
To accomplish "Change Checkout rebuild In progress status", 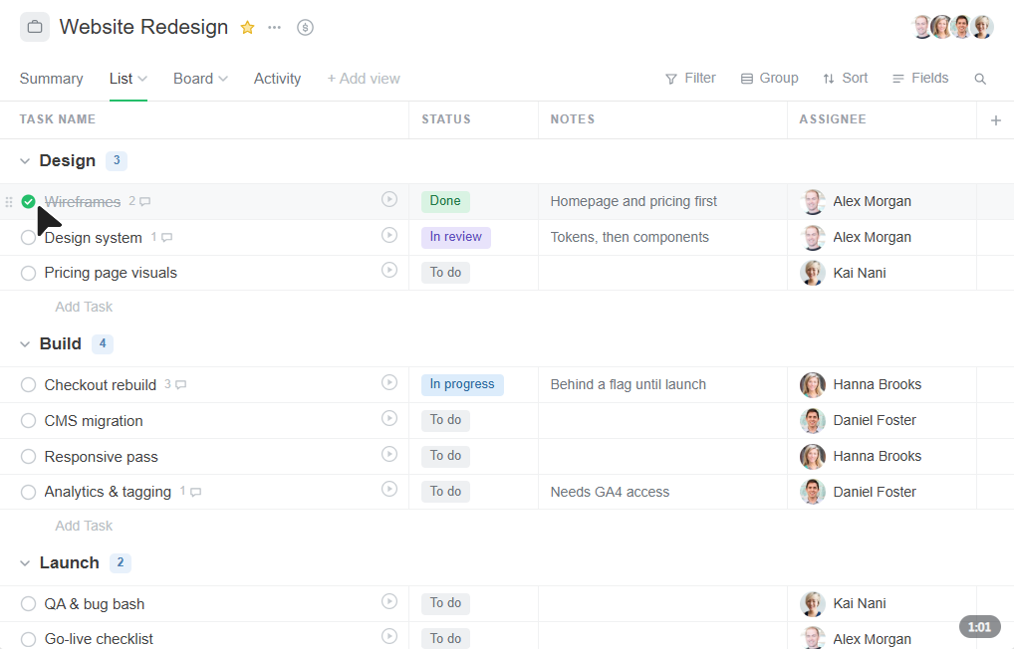I will coord(462,384).
